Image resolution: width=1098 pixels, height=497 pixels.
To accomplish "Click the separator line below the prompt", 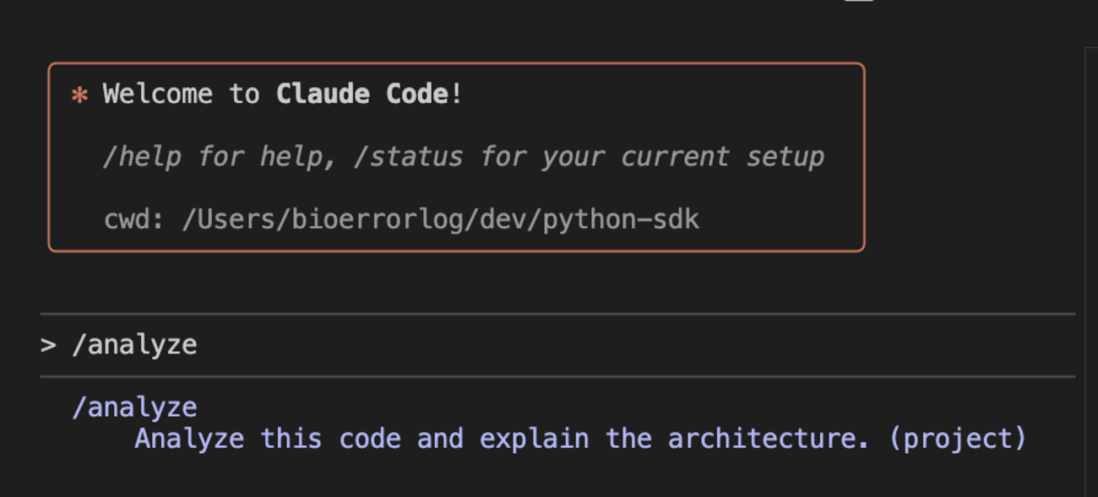I will click(x=557, y=376).
